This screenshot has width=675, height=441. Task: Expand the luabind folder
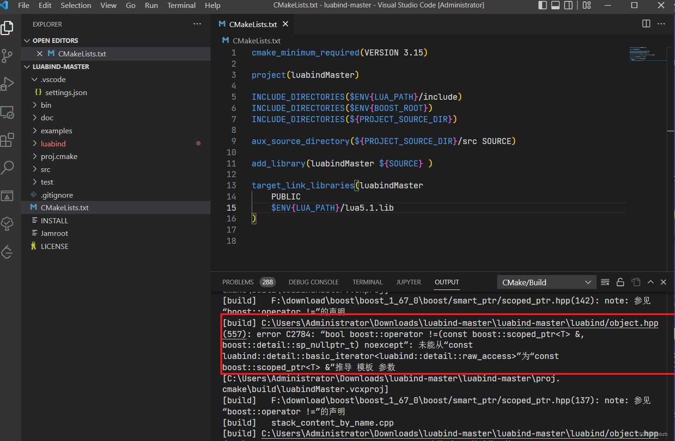click(53, 144)
